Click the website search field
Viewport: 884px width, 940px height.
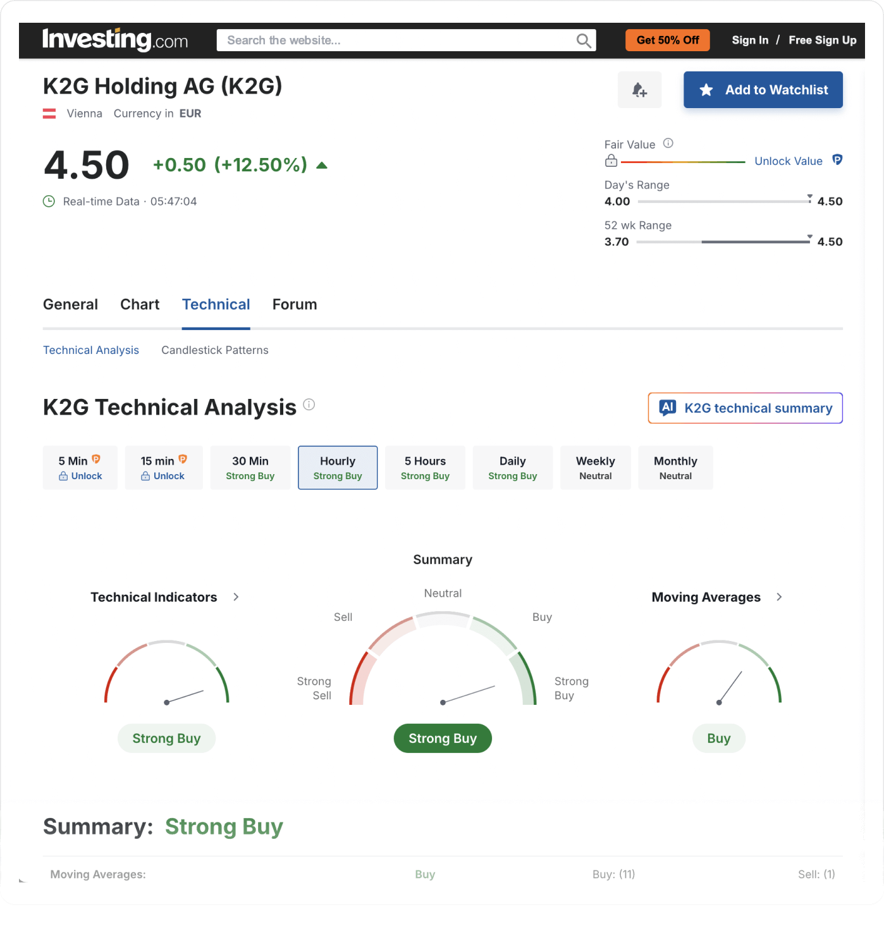coord(392,40)
